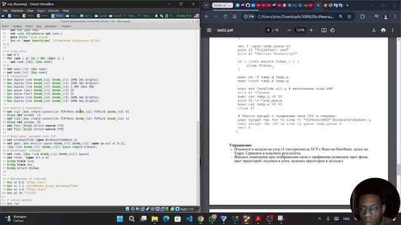Open the Chrome extensions puzzle icon
401x225 pixels.
click(x=362, y=16)
